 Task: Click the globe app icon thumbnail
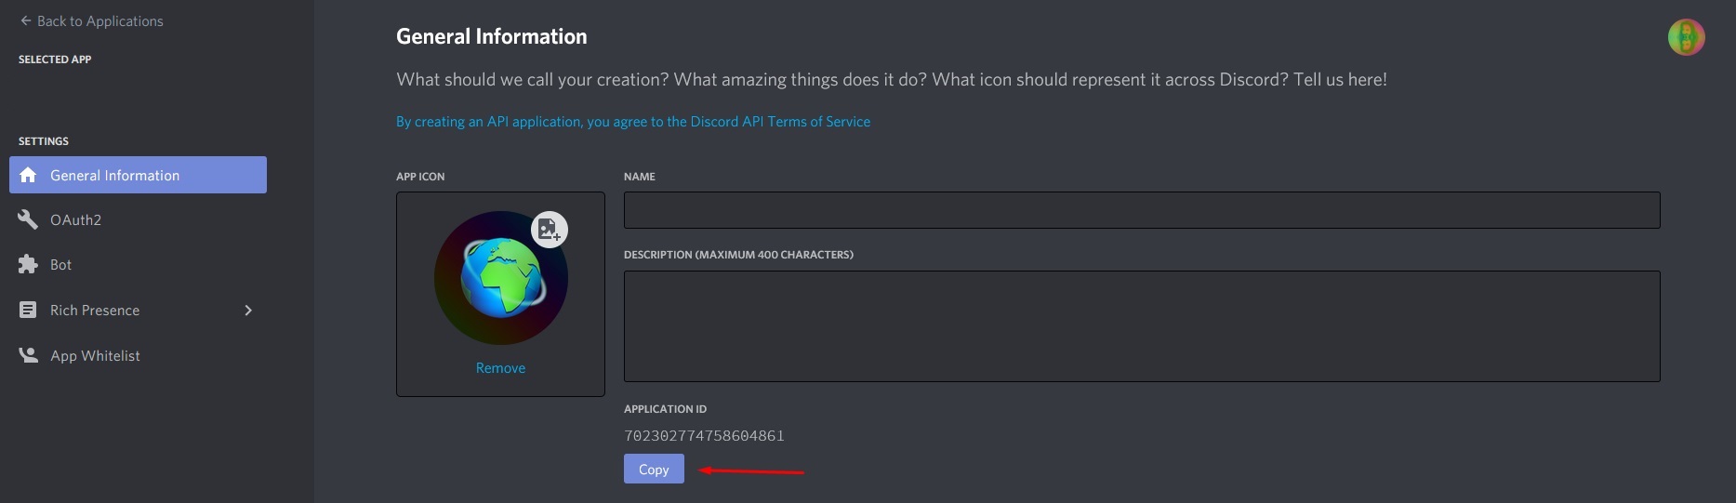pyautogui.click(x=500, y=279)
